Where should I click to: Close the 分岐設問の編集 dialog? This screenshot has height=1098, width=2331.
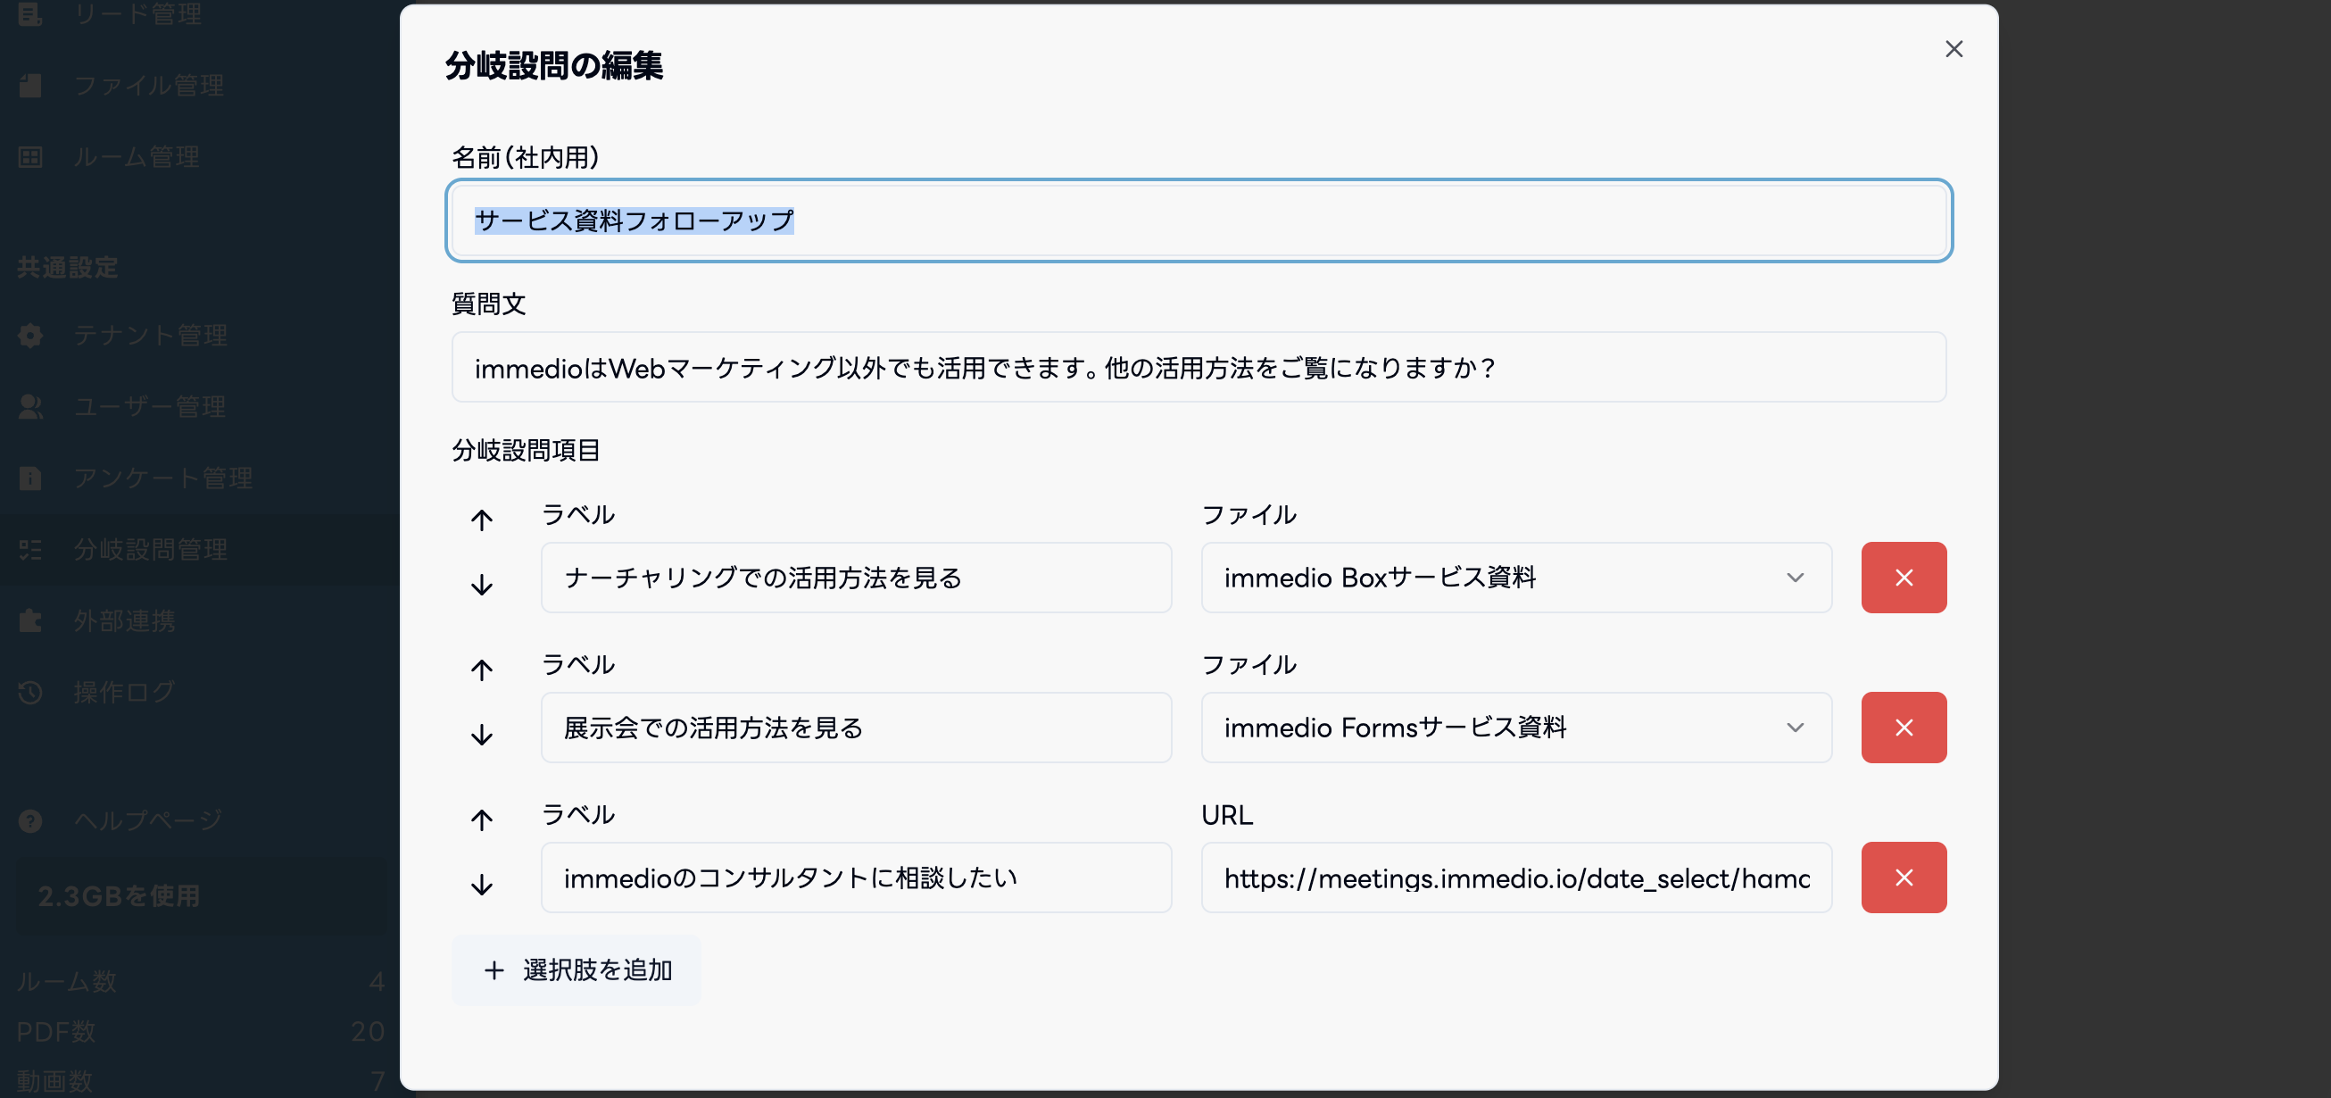[1954, 49]
